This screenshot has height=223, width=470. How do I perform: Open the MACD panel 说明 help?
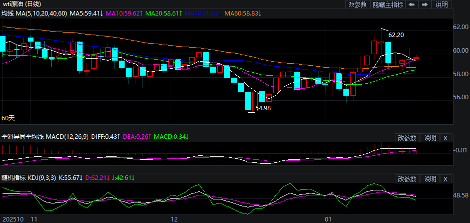pos(430,138)
